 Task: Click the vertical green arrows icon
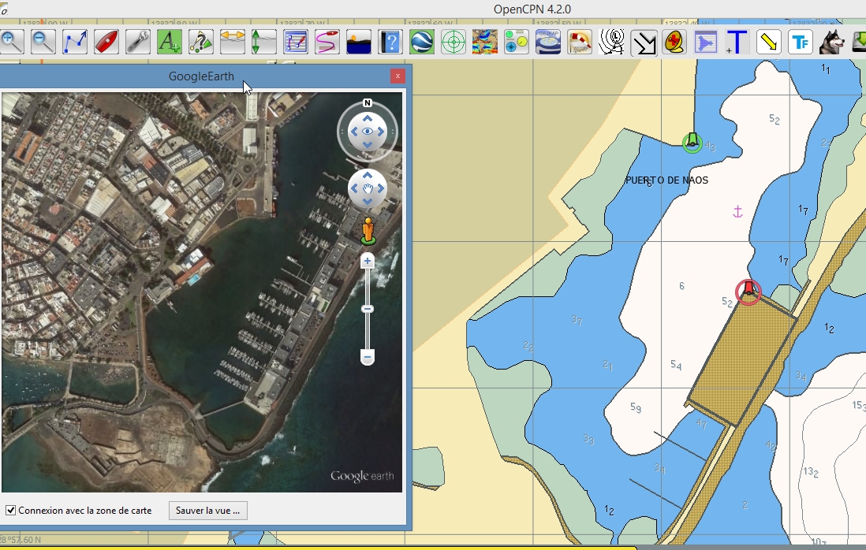click(x=263, y=42)
